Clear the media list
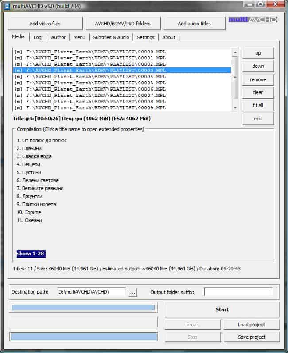The width and height of the screenshot is (288, 353). pos(258,92)
